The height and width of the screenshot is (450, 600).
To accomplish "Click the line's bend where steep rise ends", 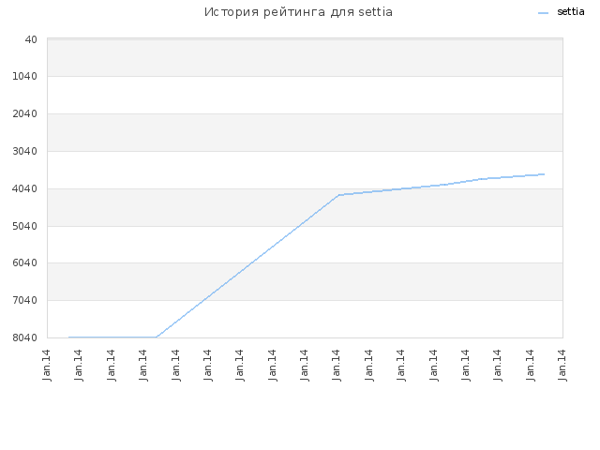I will click(338, 195).
